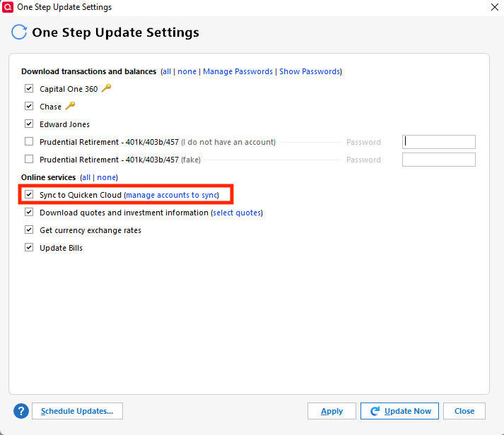Uncheck Download quotes and investment information
Viewport: 504px width, 435px height.
(x=29, y=212)
